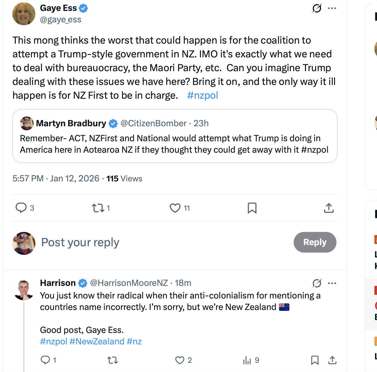Screen dimensions: 377x372
Task: Like Harrison's reply
Action: tap(180, 360)
